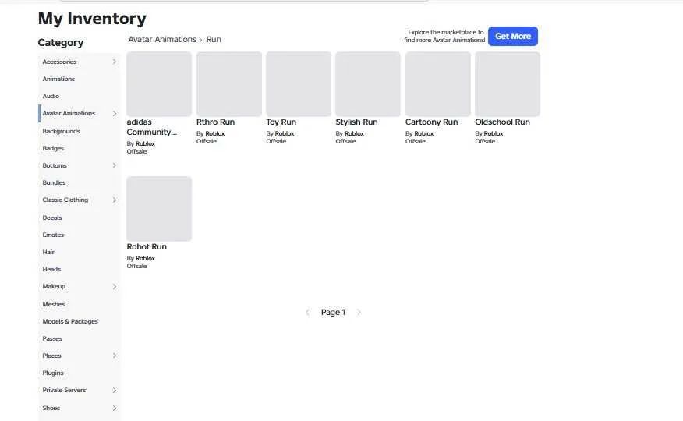Image resolution: width=683 pixels, height=421 pixels.
Task: Click the Stylish Run title link
Action: click(x=357, y=122)
